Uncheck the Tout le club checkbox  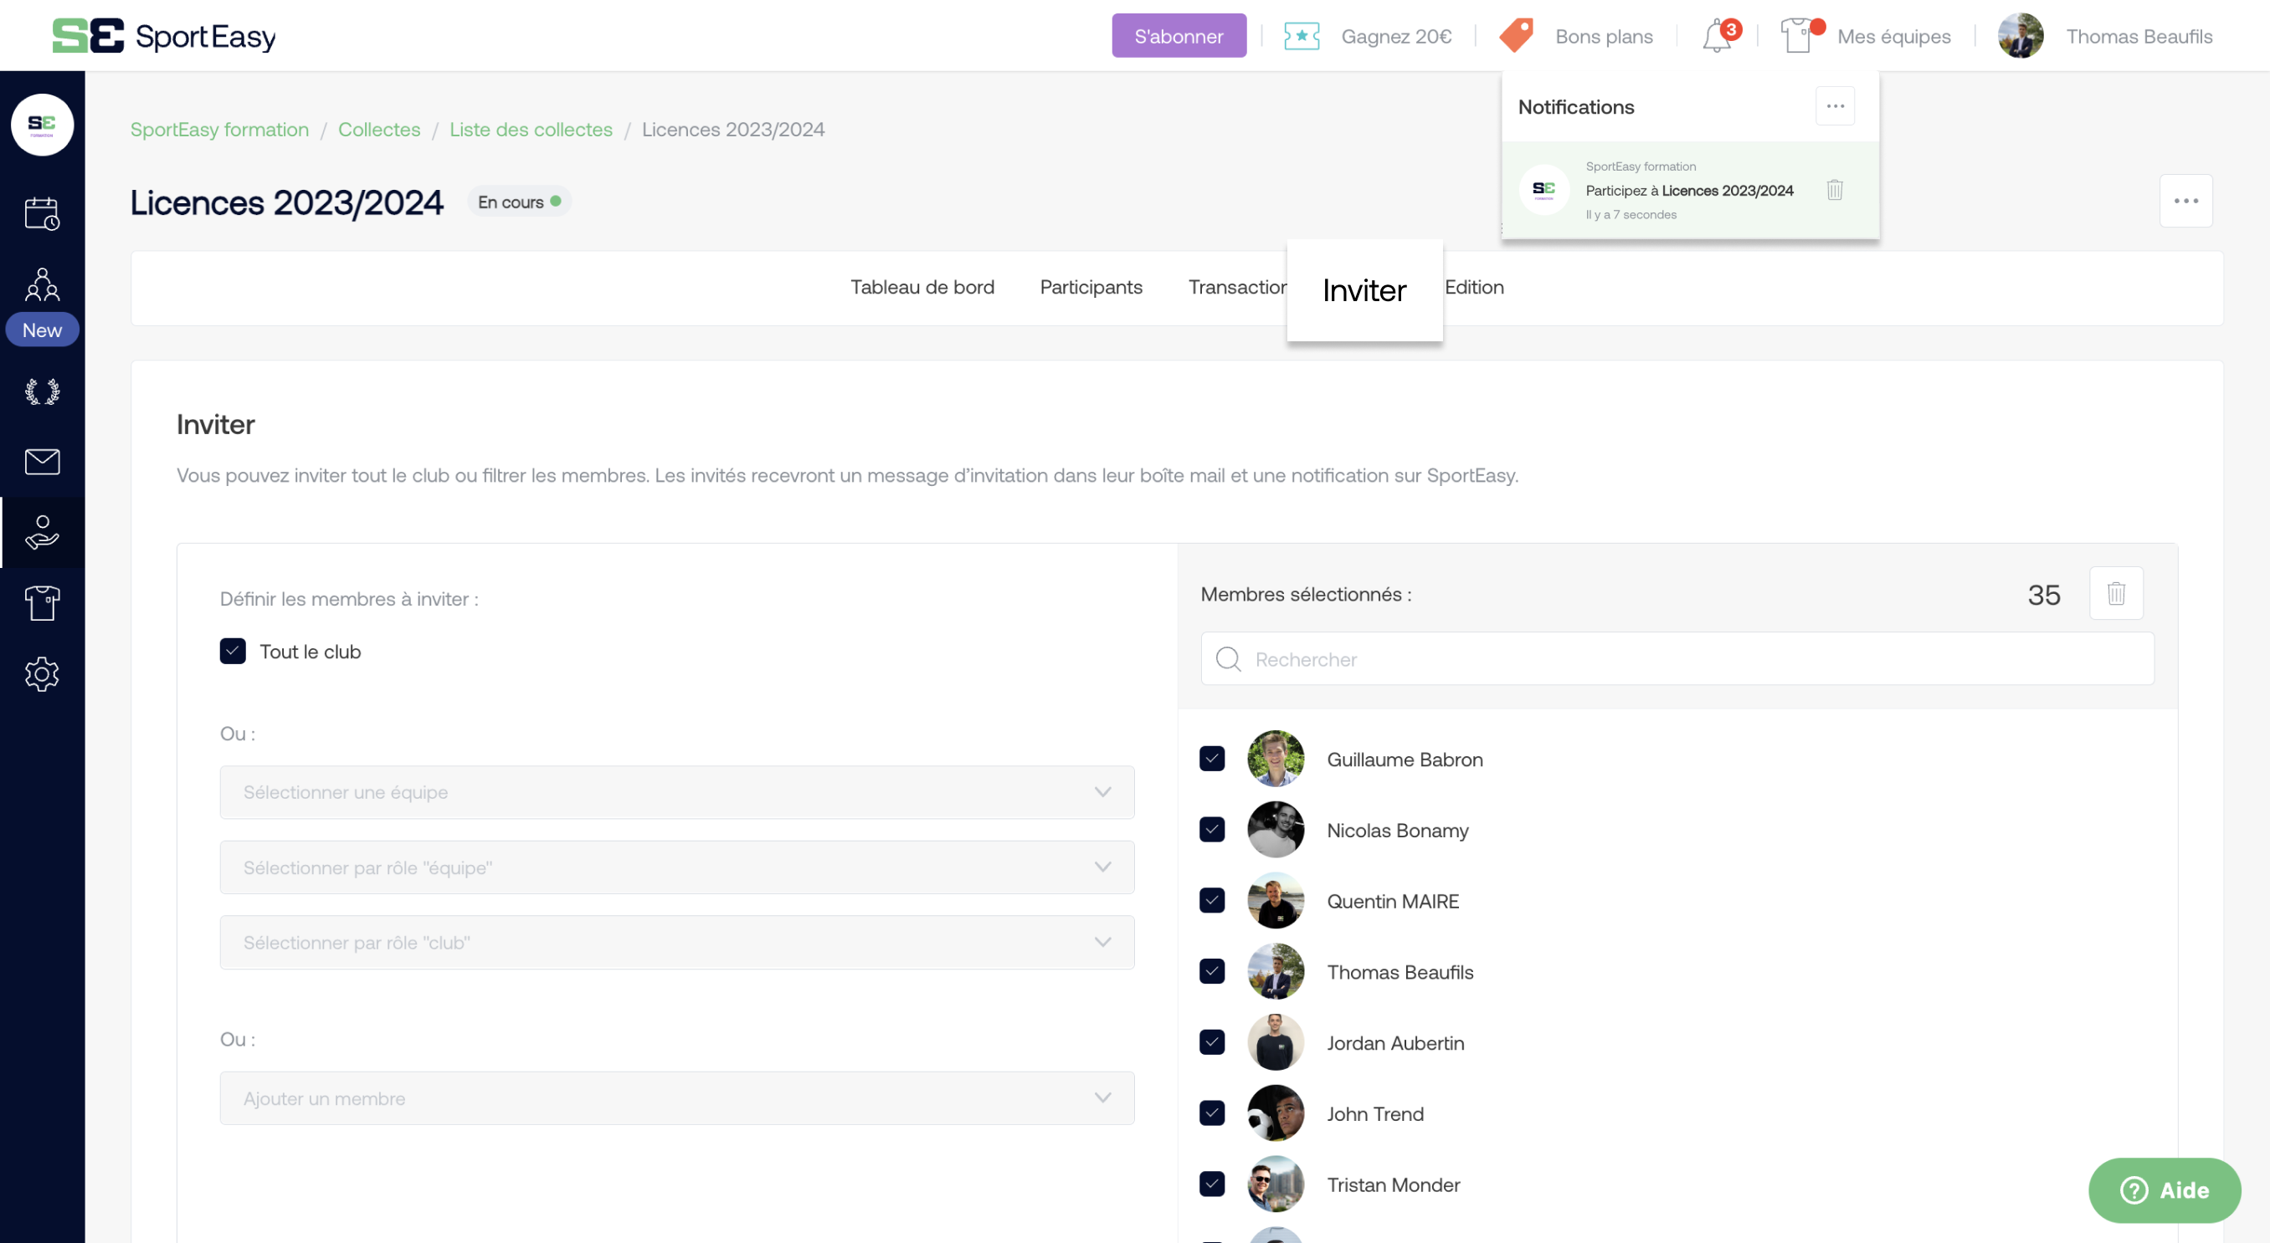[x=233, y=651]
